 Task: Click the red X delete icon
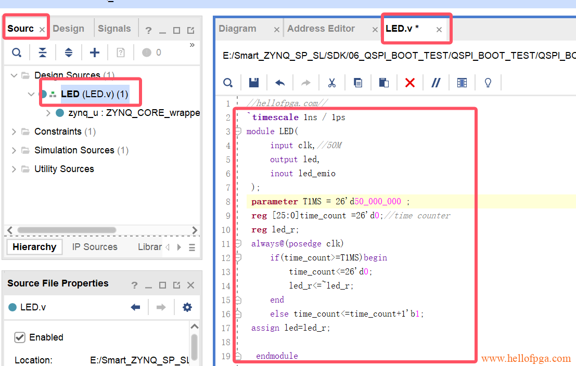coord(410,83)
